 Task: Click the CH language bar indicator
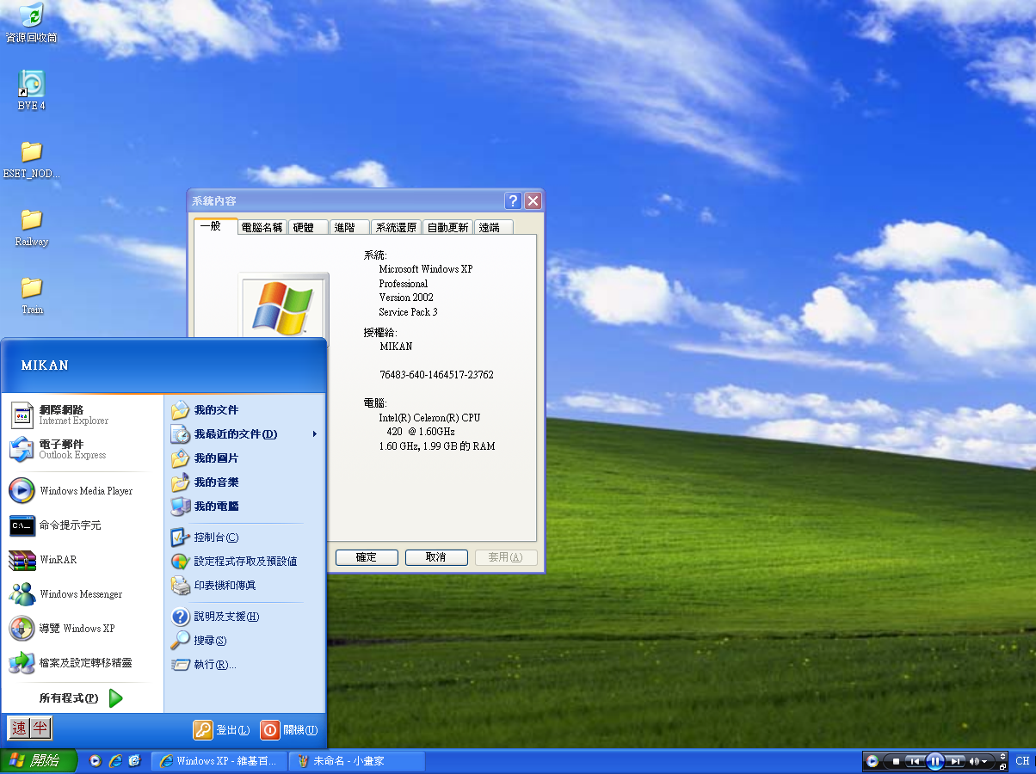[x=1022, y=761]
